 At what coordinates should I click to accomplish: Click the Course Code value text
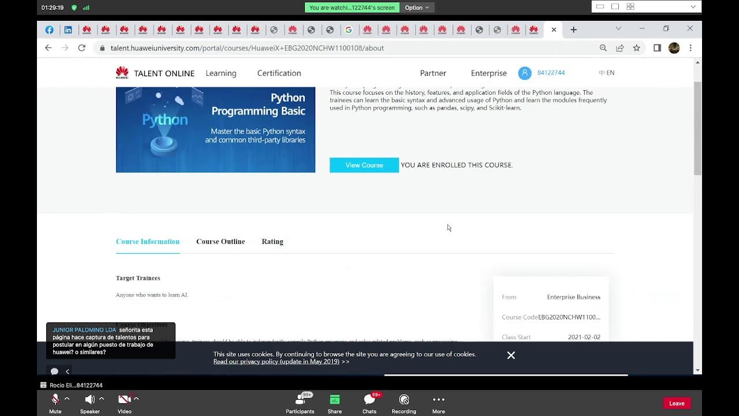coord(569,317)
